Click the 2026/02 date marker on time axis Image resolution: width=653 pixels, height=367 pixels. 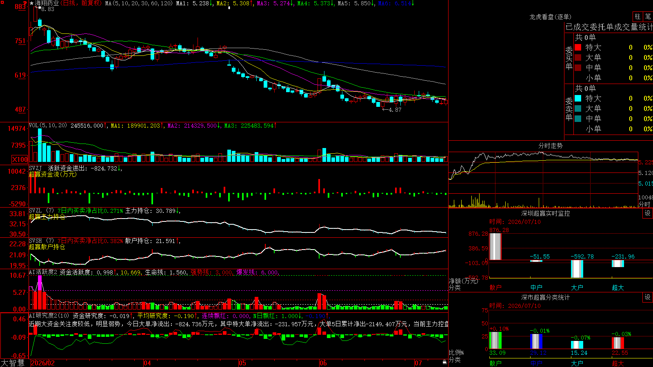tap(43, 363)
